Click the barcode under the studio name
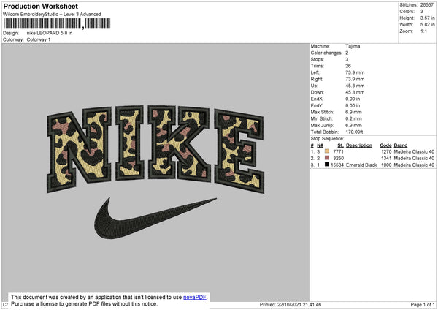 coord(57,23)
